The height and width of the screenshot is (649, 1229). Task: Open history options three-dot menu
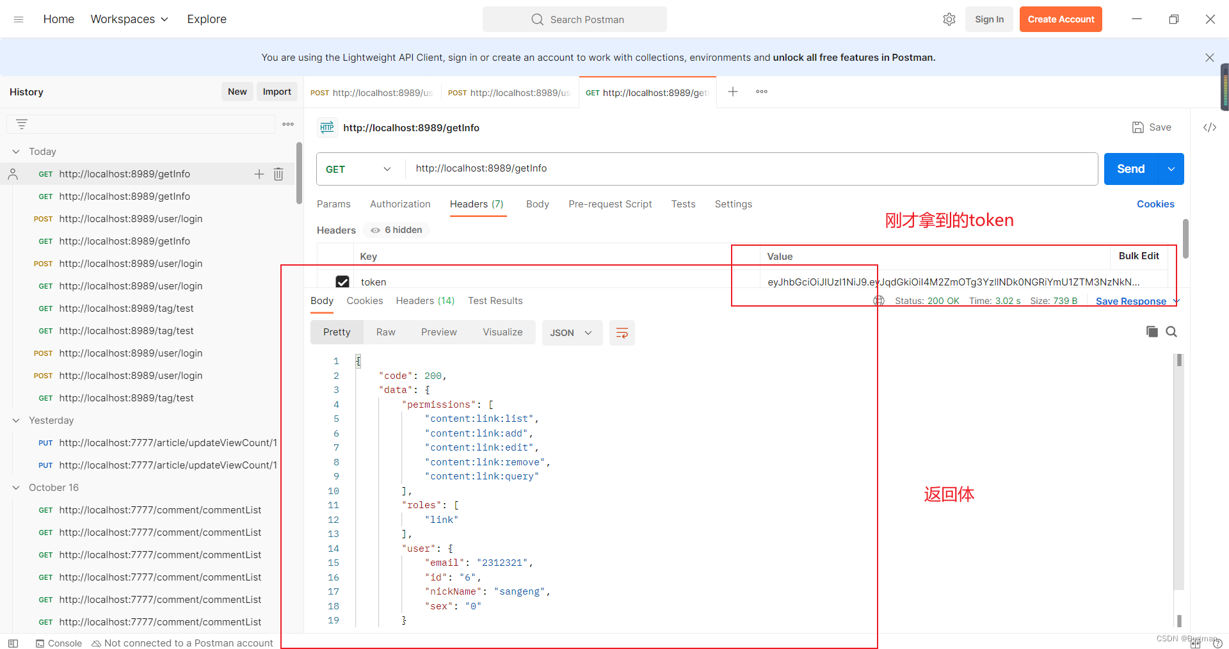(x=288, y=124)
